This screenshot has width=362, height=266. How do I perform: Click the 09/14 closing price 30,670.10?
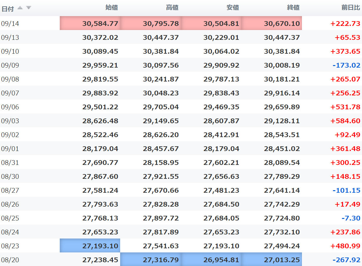282,23
